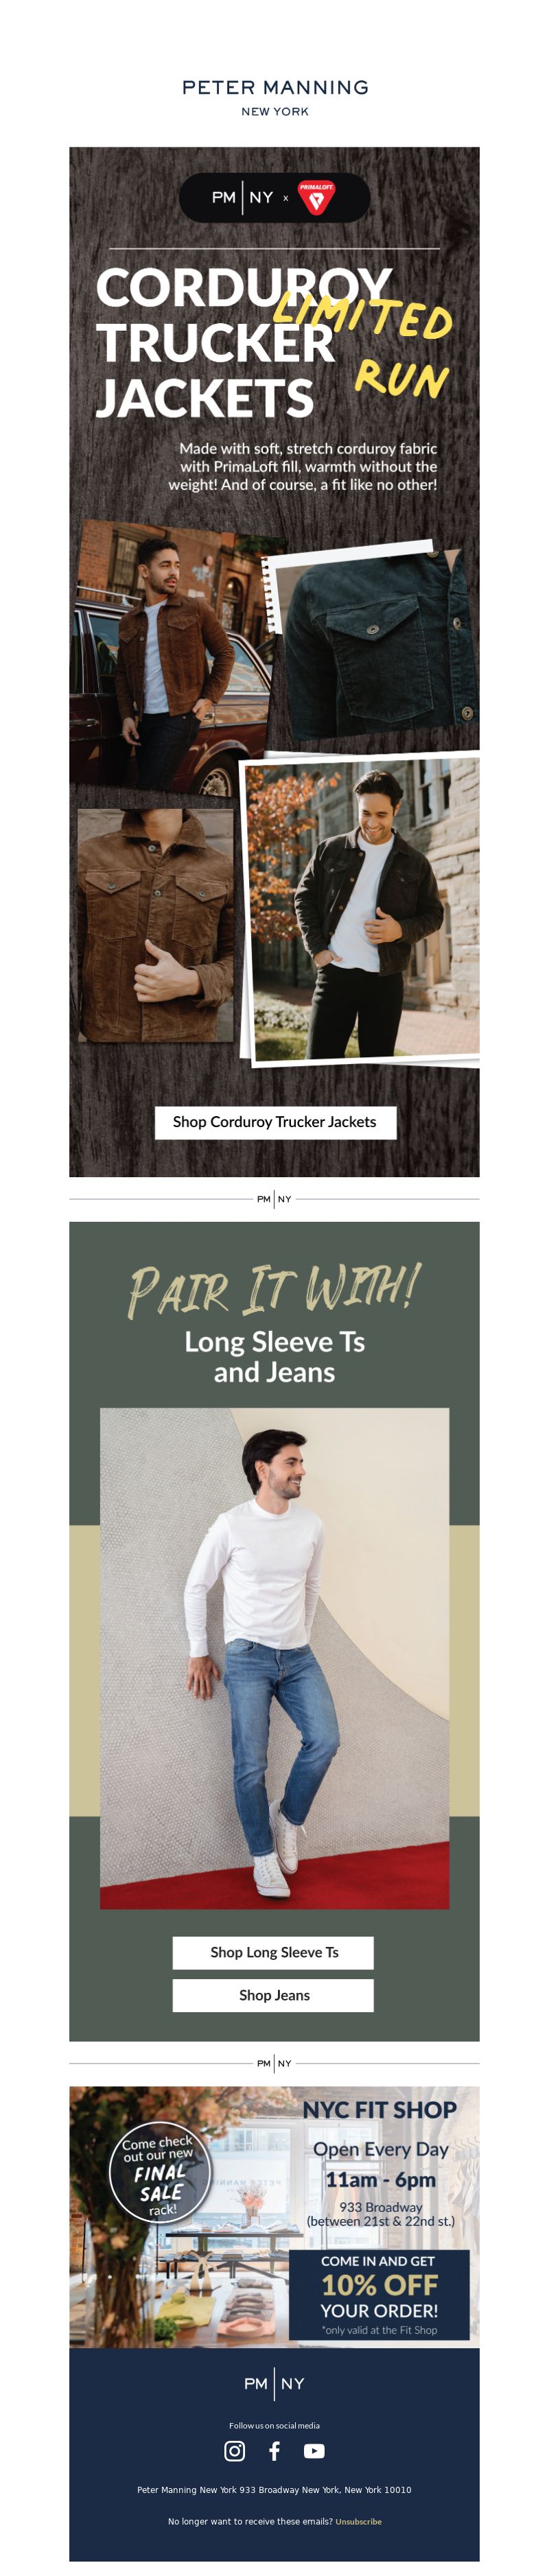549x2576 pixels.
Task: Click the Shop Jeans button
Action: click(273, 1995)
